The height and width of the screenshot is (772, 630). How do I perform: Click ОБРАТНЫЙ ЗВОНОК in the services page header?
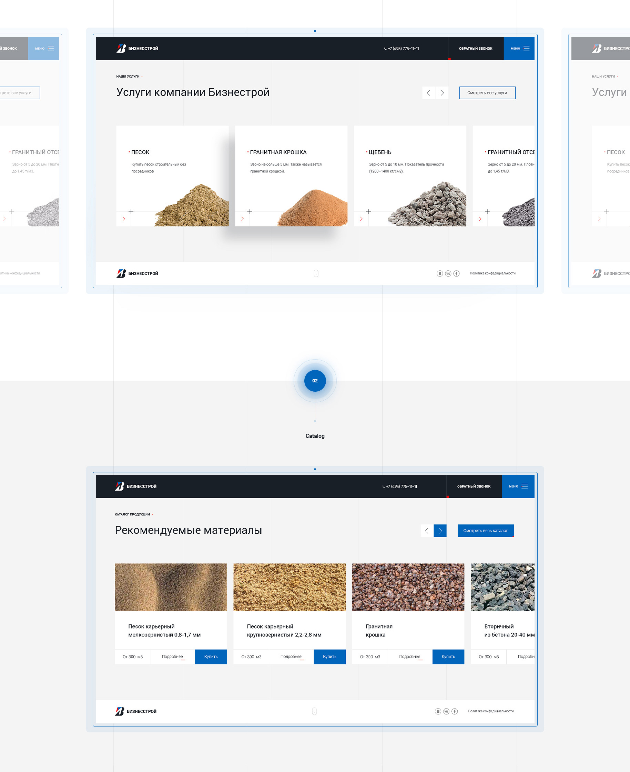tap(475, 49)
